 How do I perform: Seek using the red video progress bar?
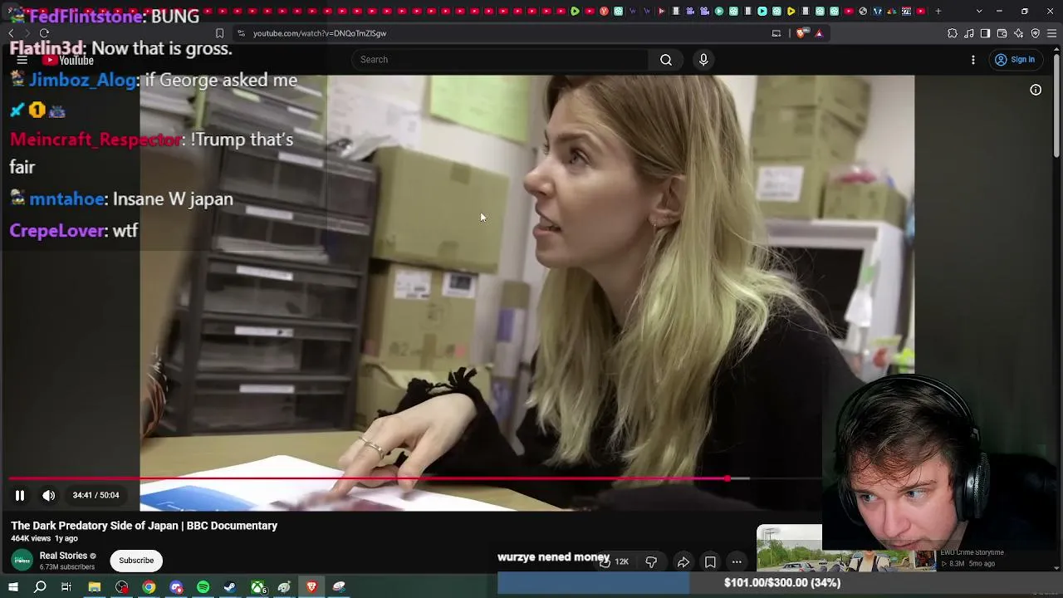(x=415, y=479)
